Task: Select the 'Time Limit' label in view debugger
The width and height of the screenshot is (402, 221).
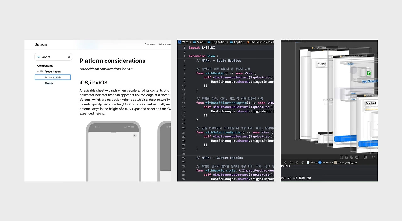Action: (371, 103)
